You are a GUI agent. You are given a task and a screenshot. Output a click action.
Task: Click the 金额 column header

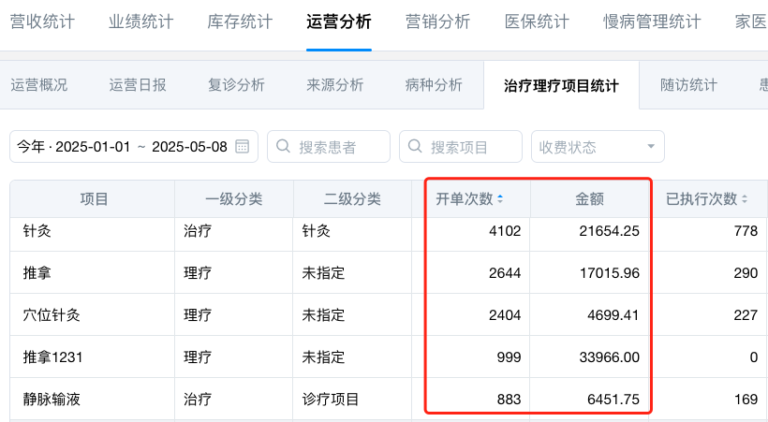pos(589,199)
